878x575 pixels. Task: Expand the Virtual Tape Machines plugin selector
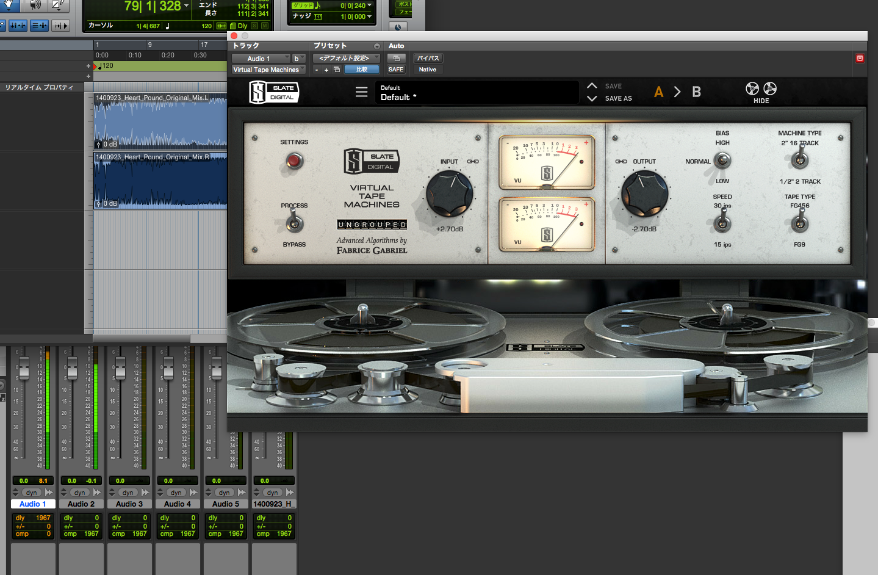point(268,70)
